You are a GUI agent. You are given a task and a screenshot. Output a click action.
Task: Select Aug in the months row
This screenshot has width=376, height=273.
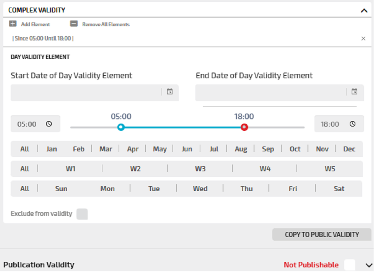241,149
